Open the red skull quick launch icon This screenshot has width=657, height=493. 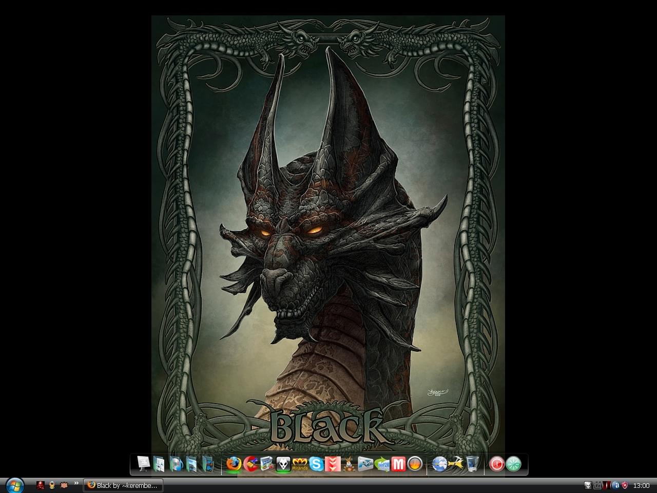coord(41,485)
